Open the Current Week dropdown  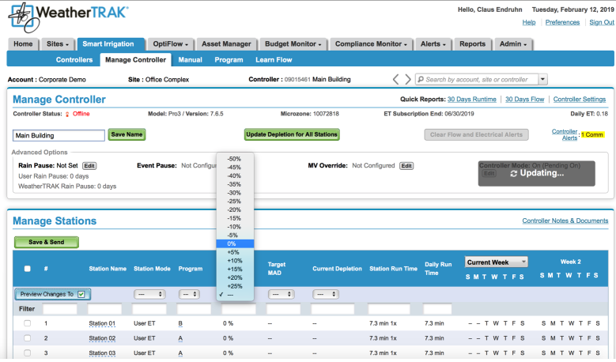[496, 262]
